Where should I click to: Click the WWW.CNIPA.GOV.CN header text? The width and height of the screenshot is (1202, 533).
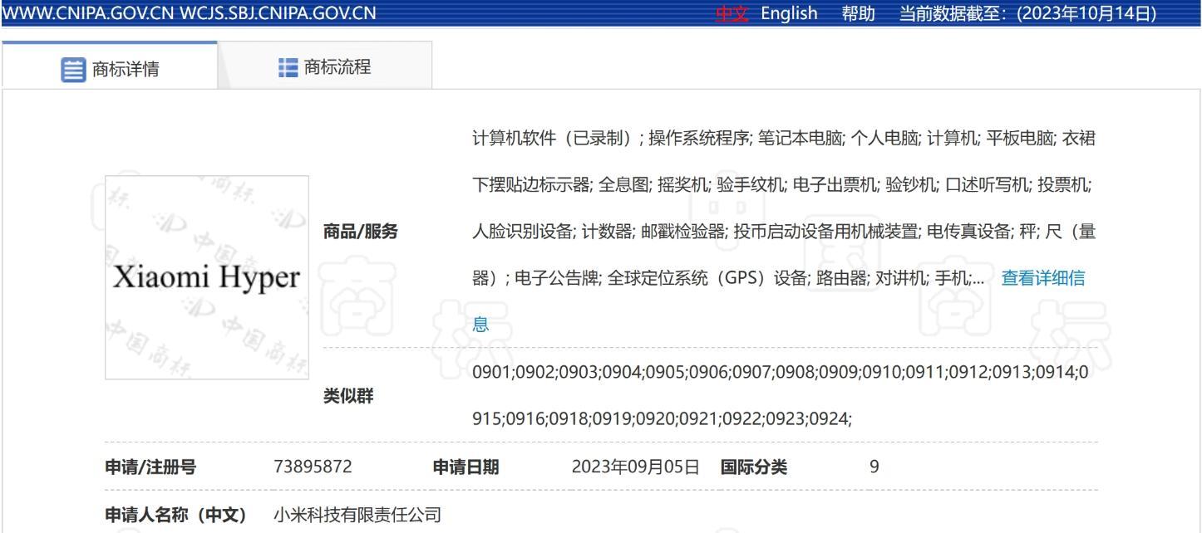[x=87, y=13]
